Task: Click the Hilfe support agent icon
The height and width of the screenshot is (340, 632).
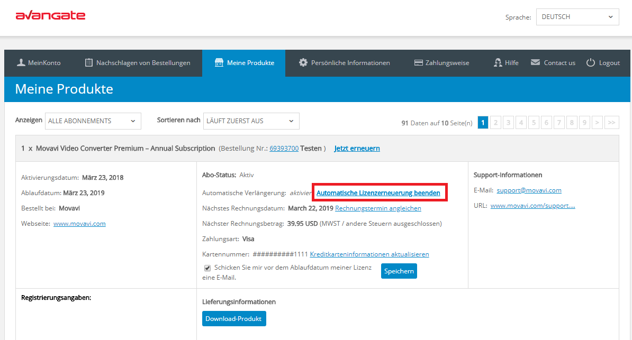Action: pyautogui.click(x=498, y=62)
